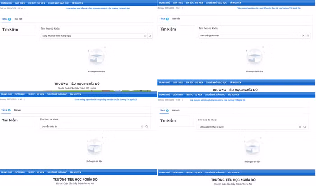Erase 'kết quả kiểm thực 3 bước' using X icon
Viewport: 316px width, 186px height.
tap(300, 127)
